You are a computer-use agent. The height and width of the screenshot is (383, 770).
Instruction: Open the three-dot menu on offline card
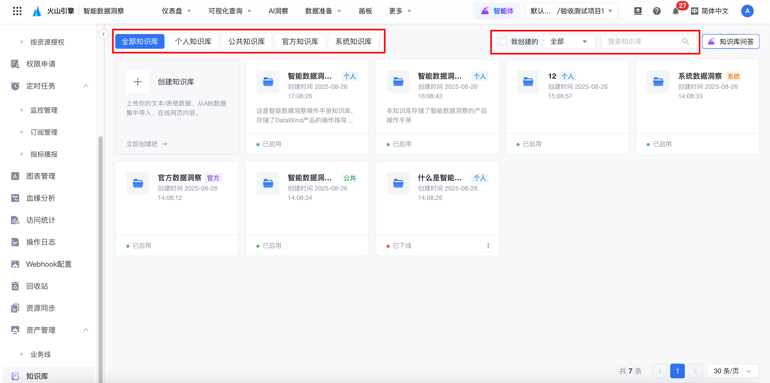pos(488,245)
